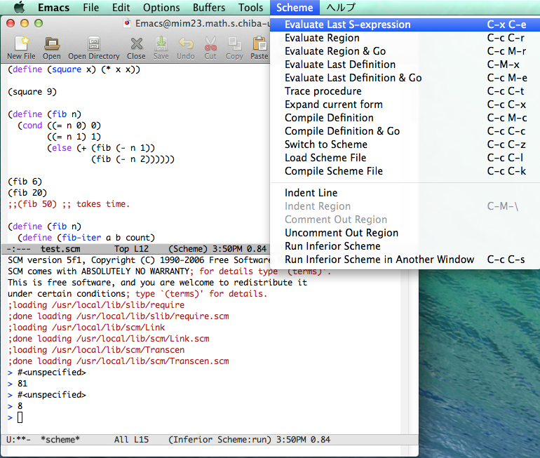Image resolution: width=540 pixels, height=458 pixels.
Task: Select Compile Definition menu entry
Action: pyautogui.click(x=405, y=118)
